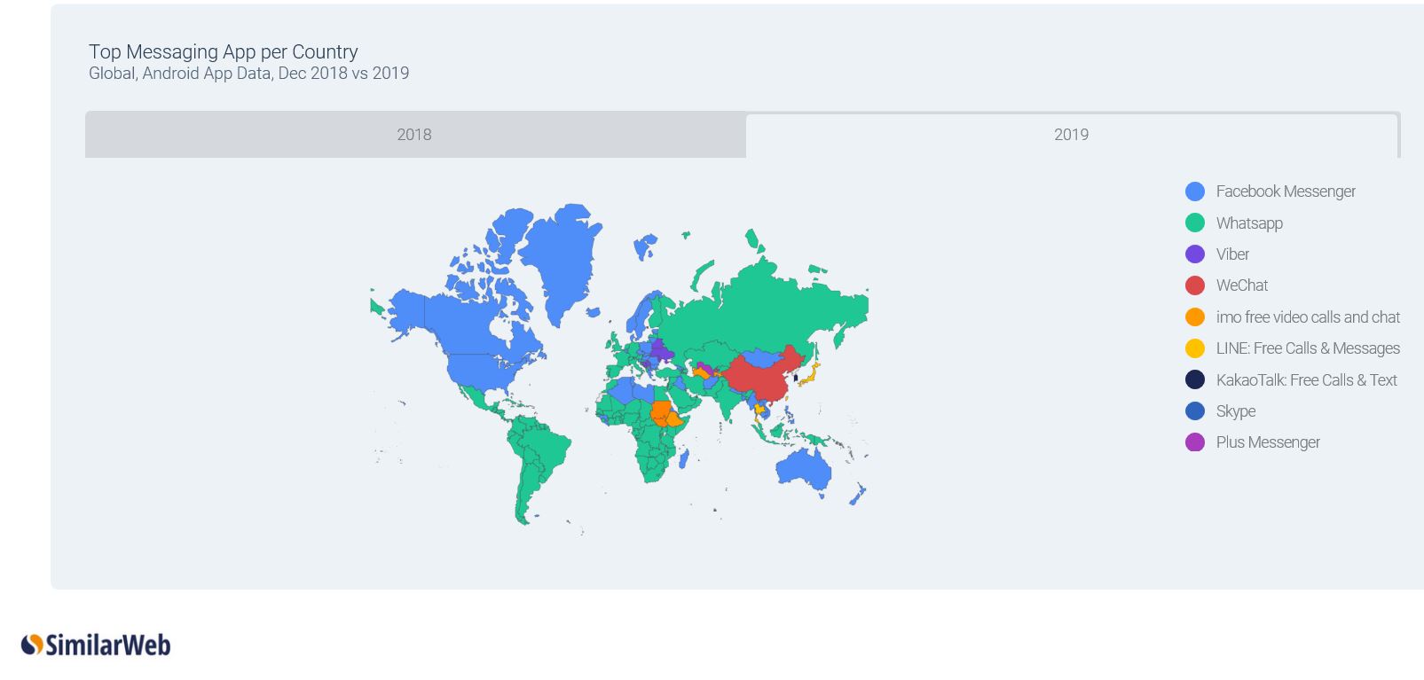Click the WeChat red legend dot
This screenshot has width=1424, height=680.
[1195, 285]
